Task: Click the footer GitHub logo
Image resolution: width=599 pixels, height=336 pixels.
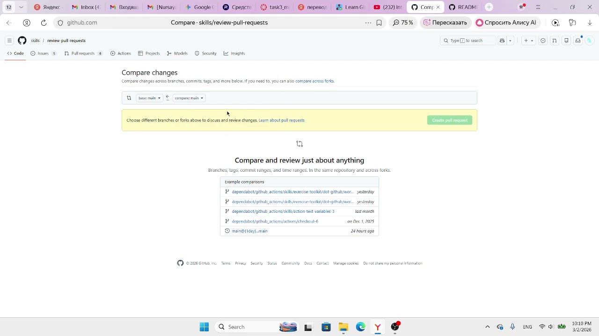Action: coord(180,263)
